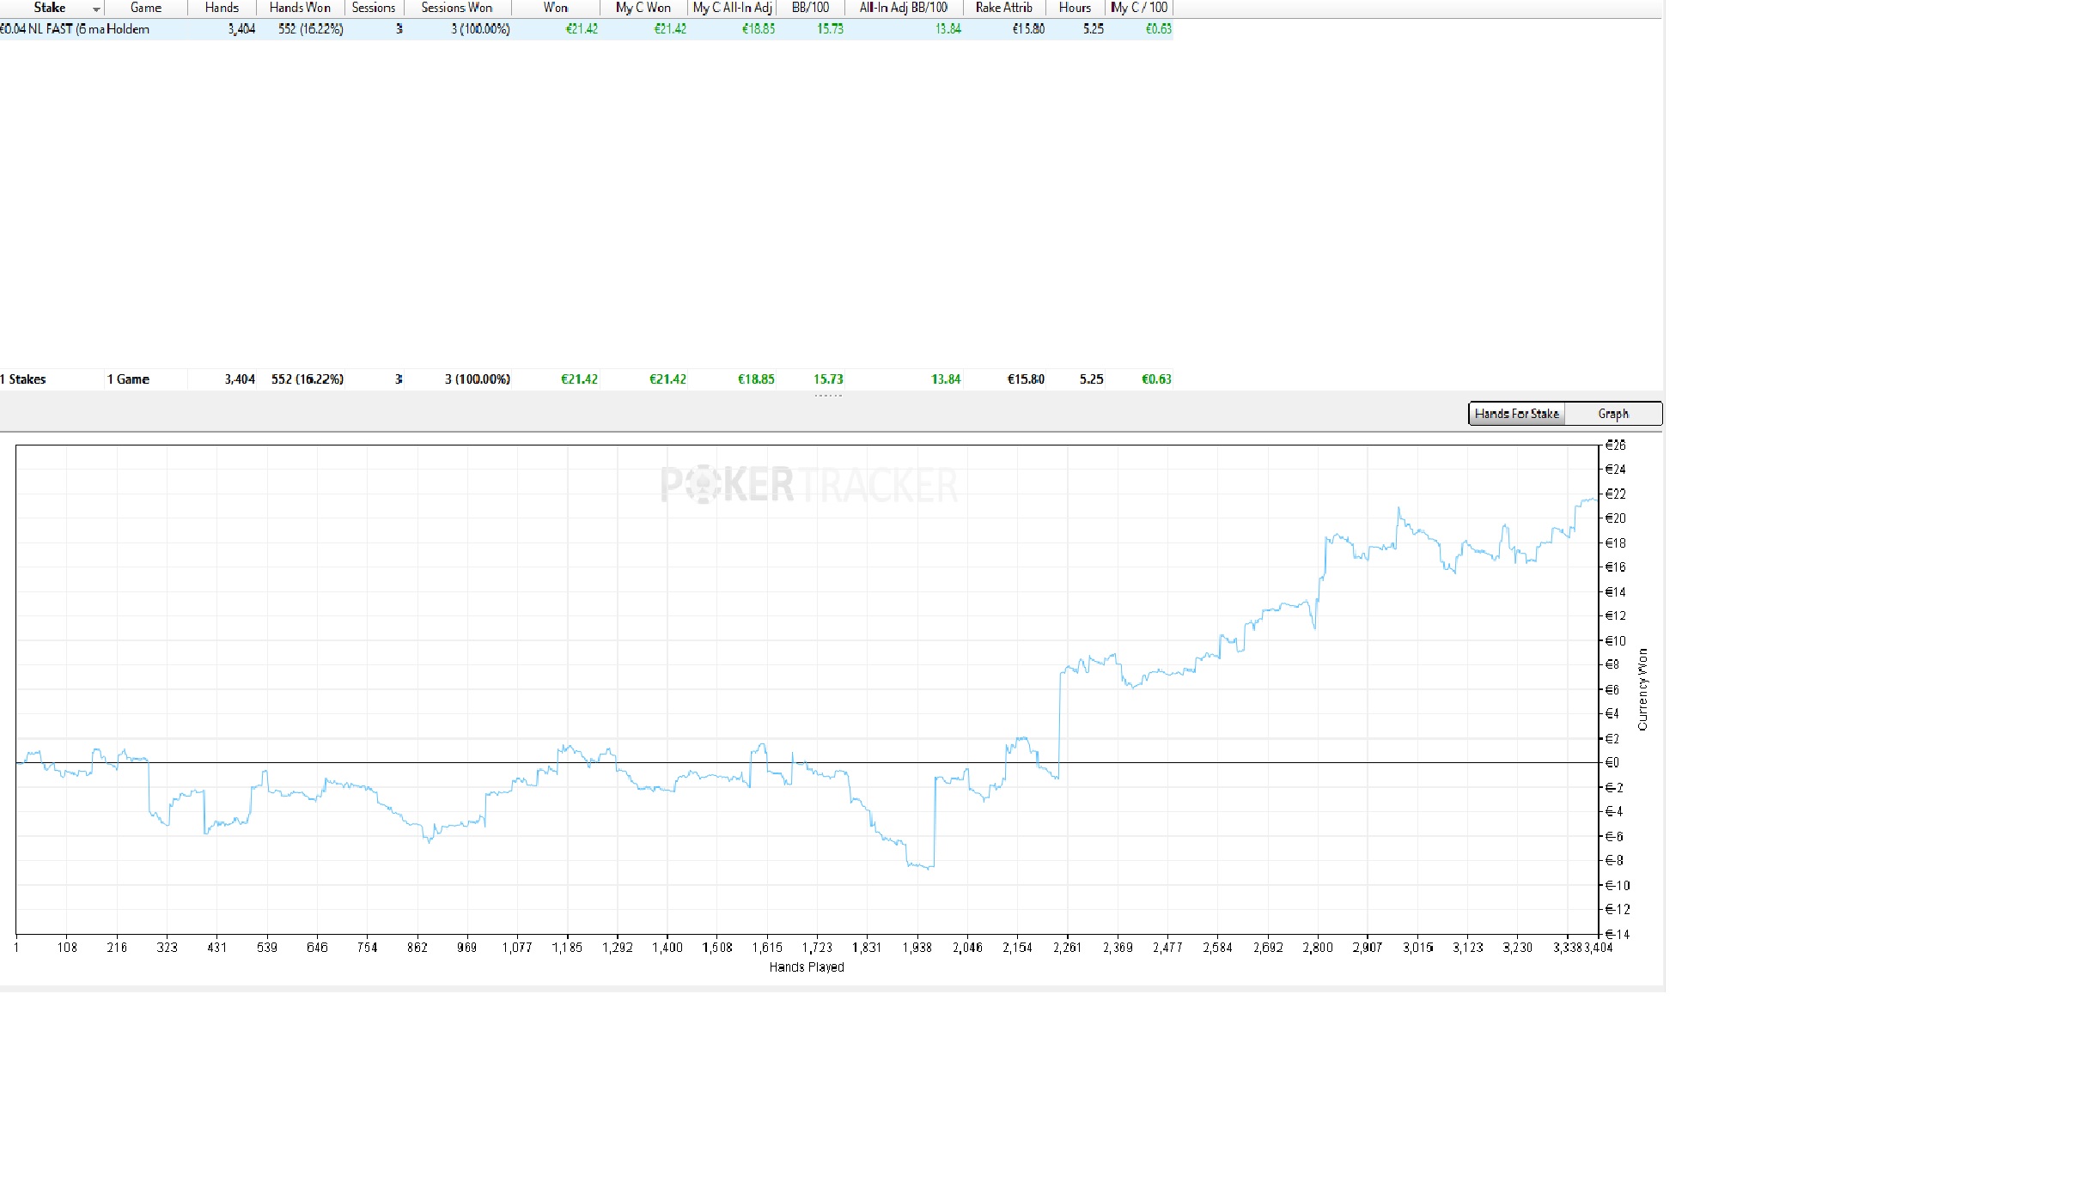Click the Rake Attrib column header
Screen dimensions: 2084x1200
(1003, 8)
